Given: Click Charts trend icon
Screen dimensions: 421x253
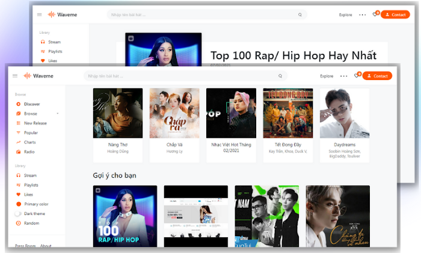Looking at the screenshot, I should click(x=18, y=142).
